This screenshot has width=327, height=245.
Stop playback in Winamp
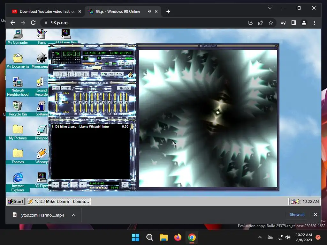tap(78, 74)
